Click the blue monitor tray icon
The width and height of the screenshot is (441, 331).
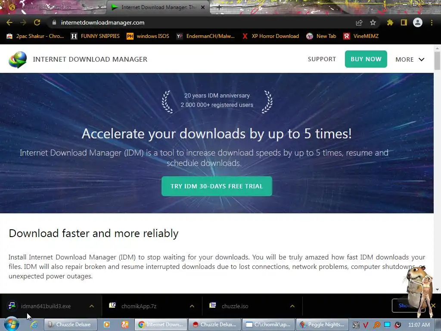pyautogui.click(x=387, y=325)
